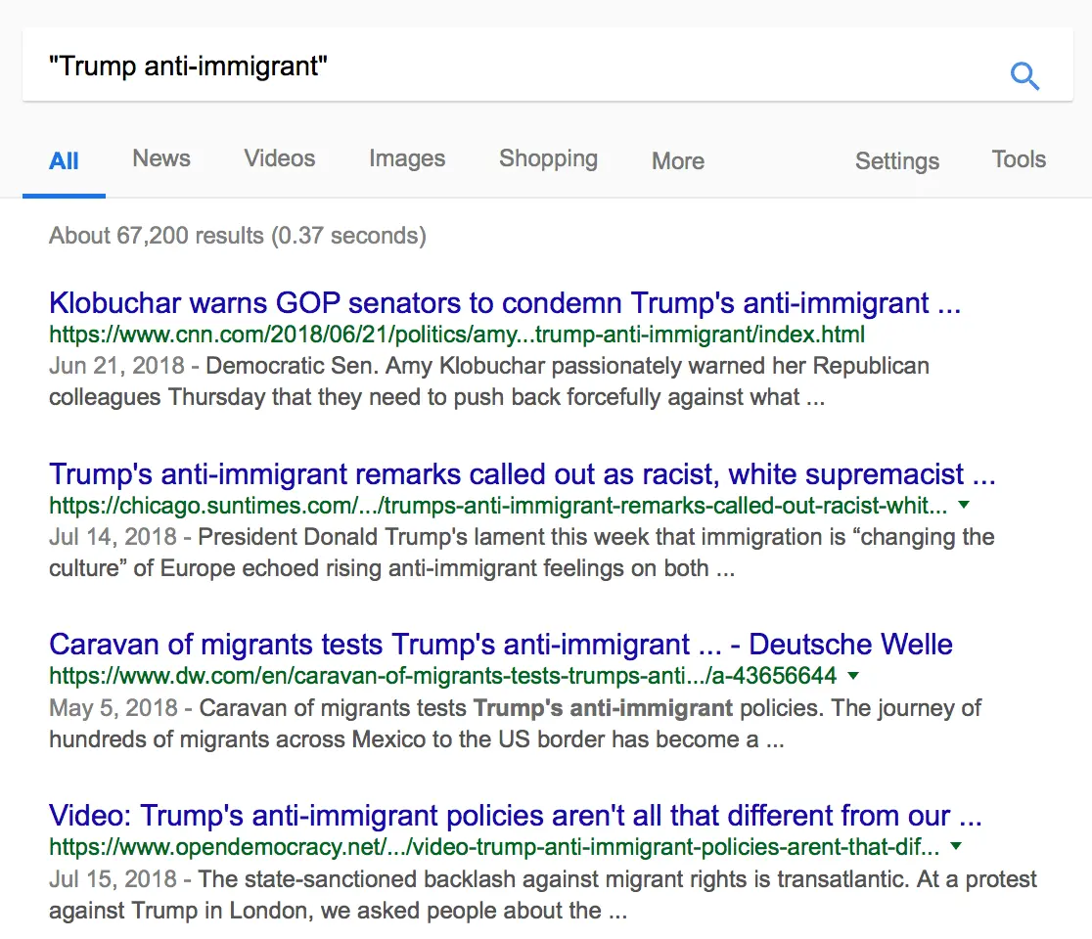Expand the dropdown arrow beside the openDemocracy URL
The width and height of the screenshot is (1092, 939).
pos(956,847)
